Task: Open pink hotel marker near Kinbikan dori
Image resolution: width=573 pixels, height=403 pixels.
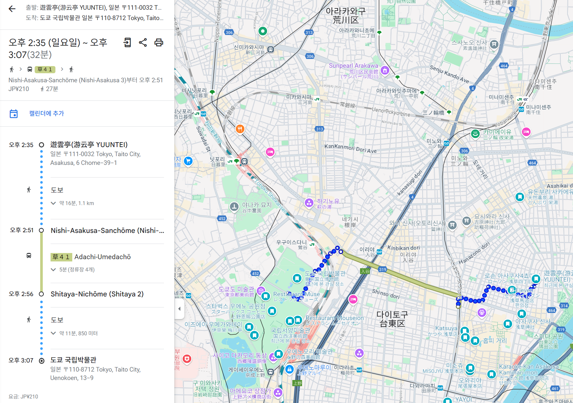Action: click(353, 299)
